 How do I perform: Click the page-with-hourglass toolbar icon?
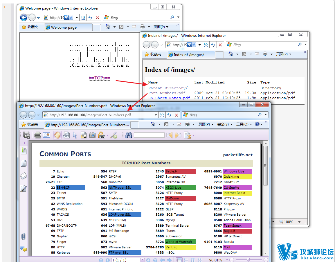pyautogui.click(x=187, y=135)
